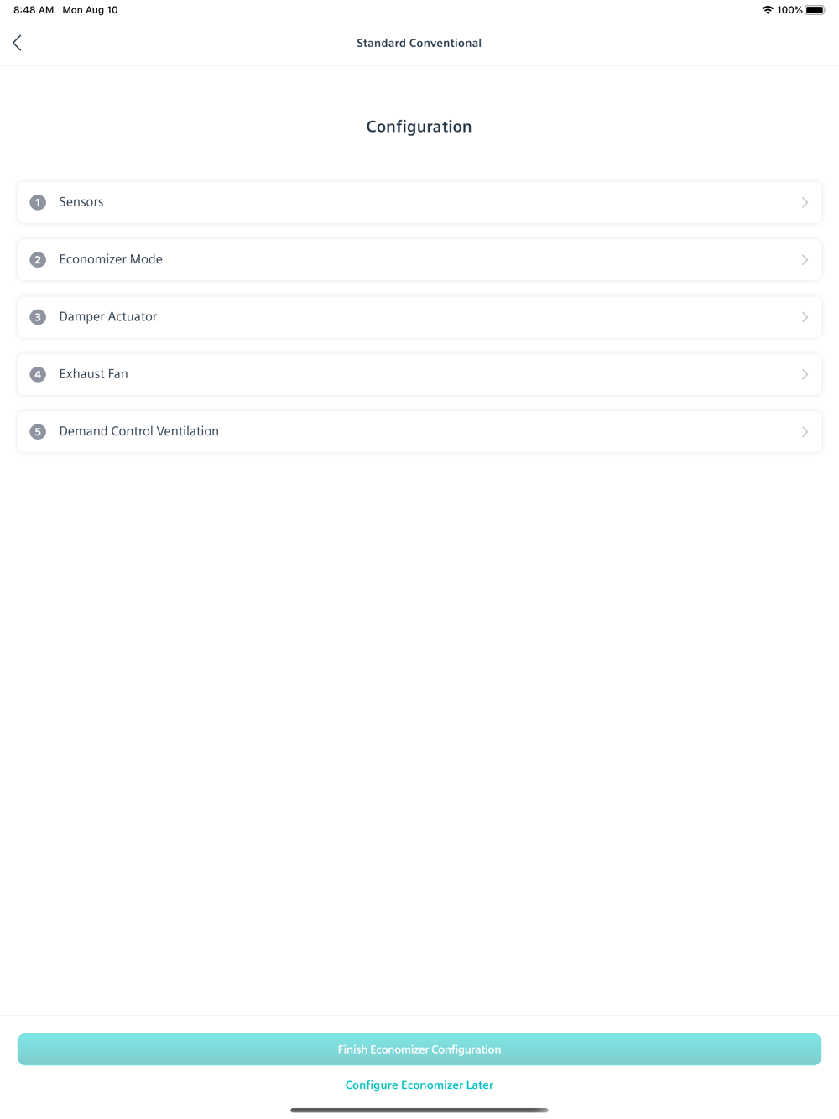Click the step 4 number badge
Screen dimensions: 839x1119
38,374
